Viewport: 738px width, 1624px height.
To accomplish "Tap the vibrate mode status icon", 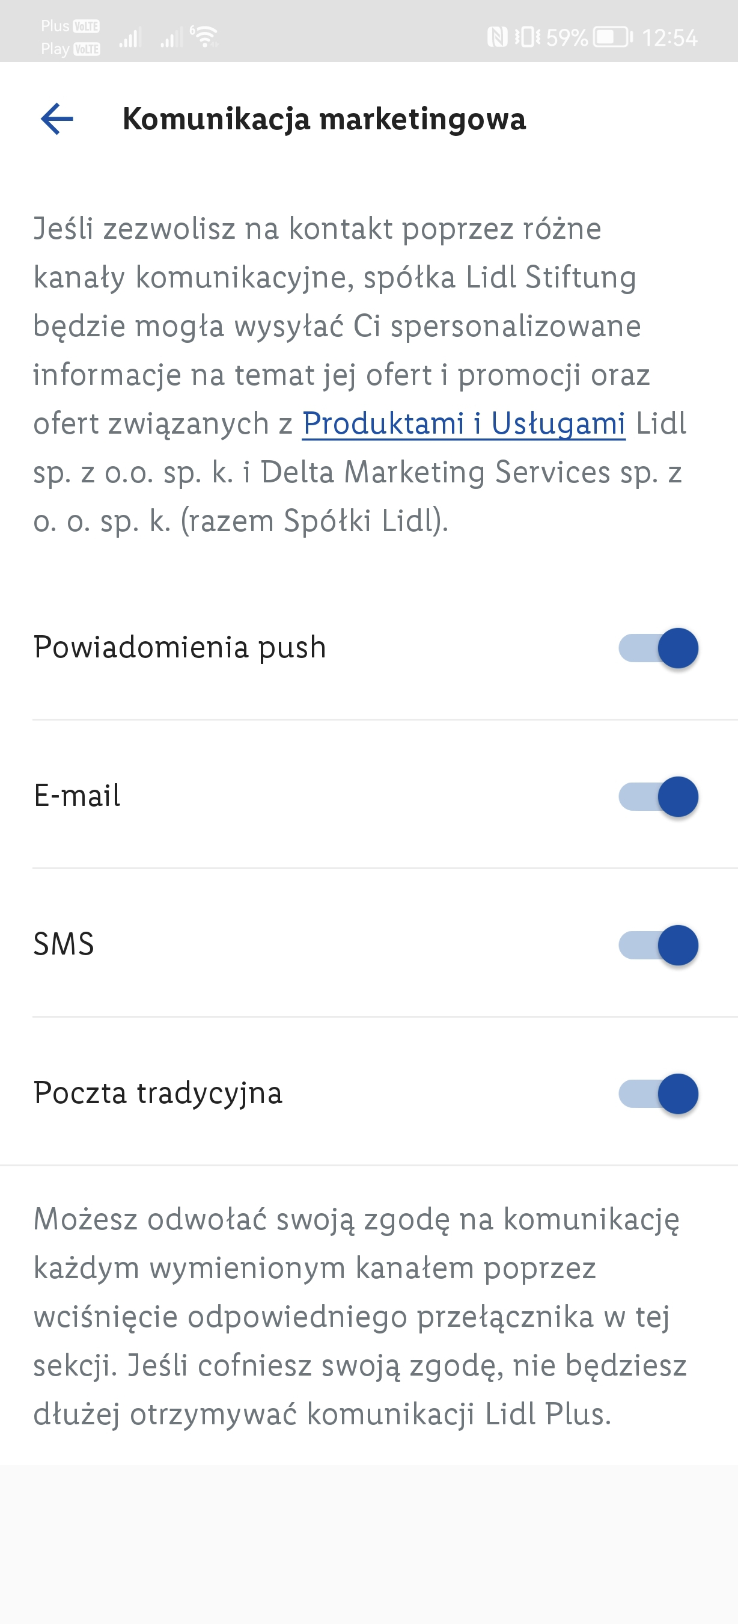I will pyautogui.click(x=527, y=37).
